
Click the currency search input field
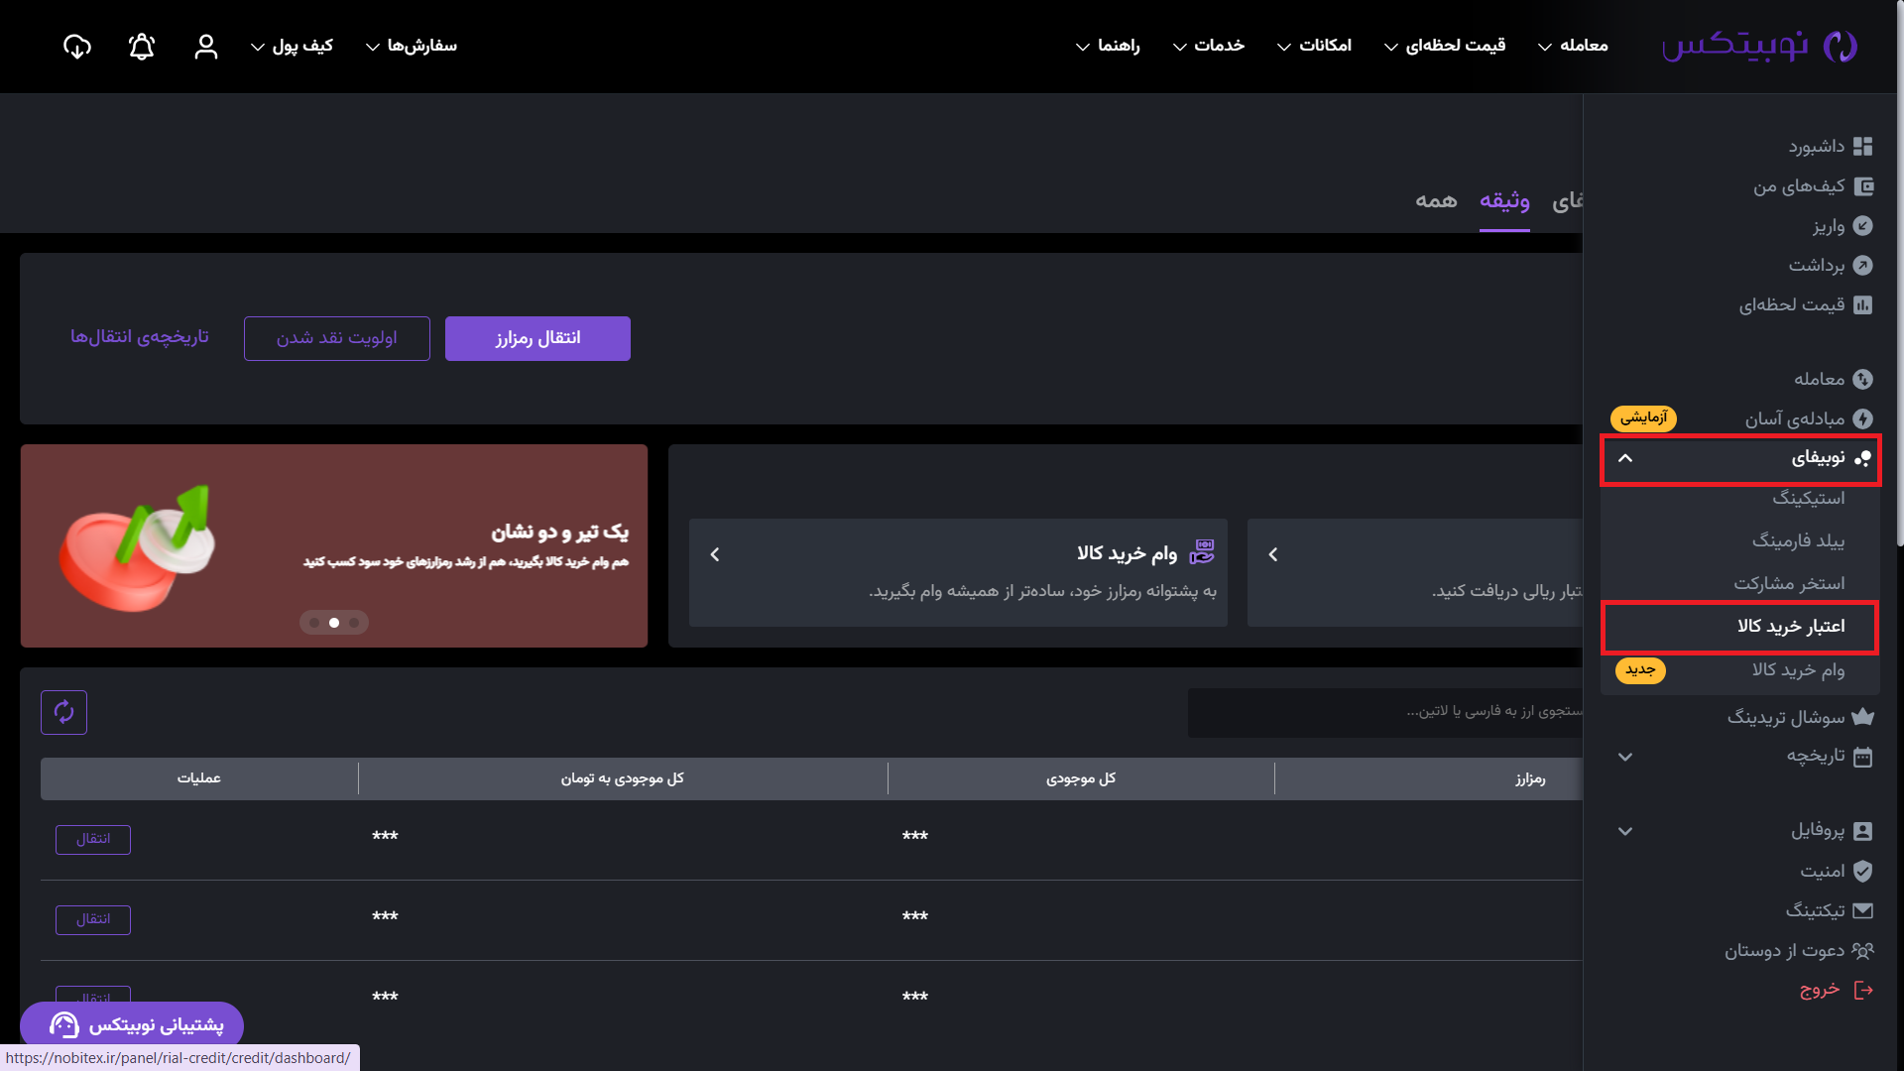(1385, 712)
